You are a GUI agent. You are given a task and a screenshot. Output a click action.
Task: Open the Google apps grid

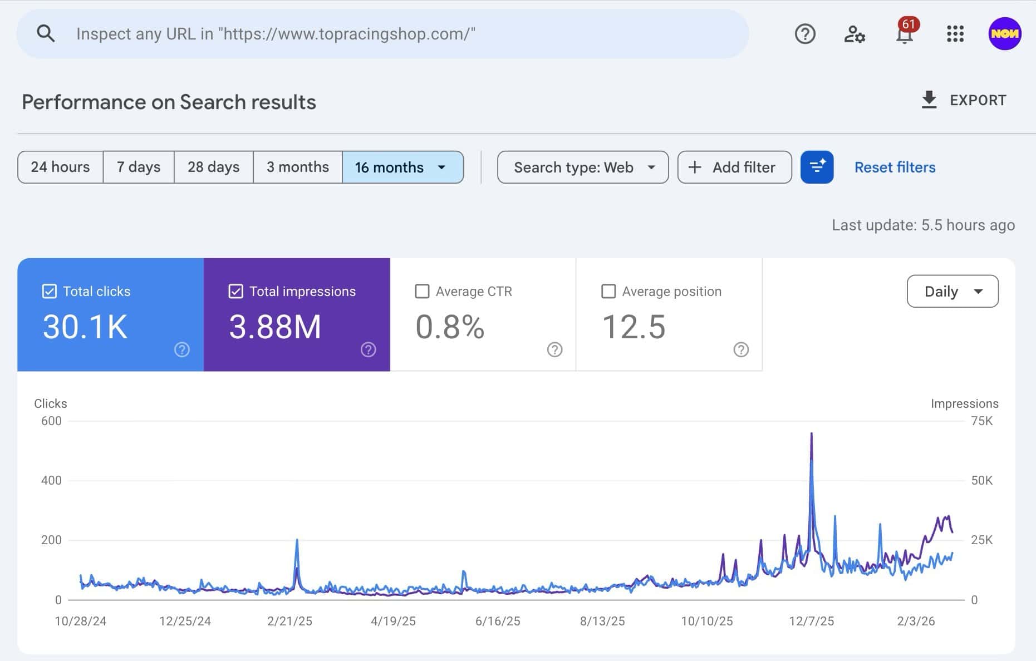(x=954, y=33)
